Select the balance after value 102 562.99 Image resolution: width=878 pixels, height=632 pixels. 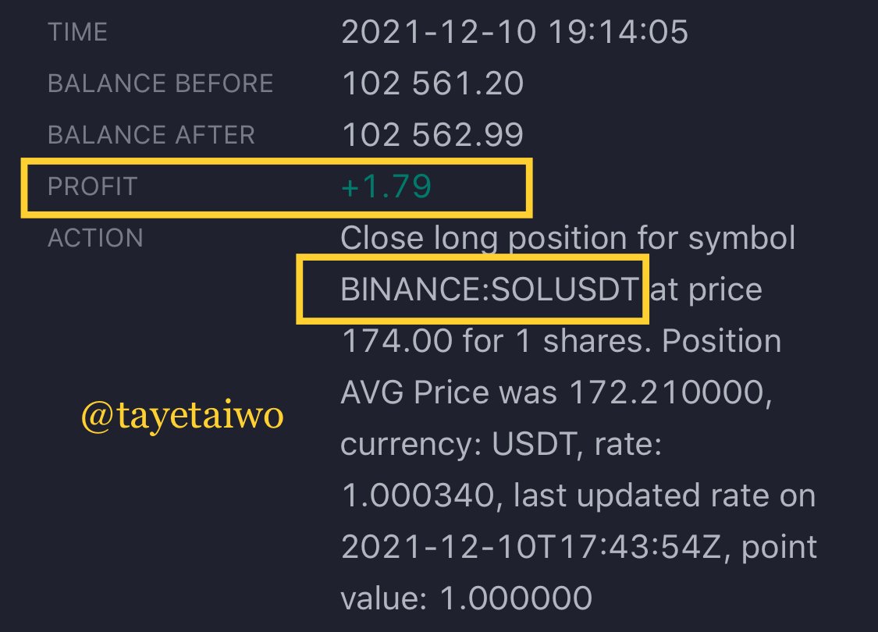[432, 135]
